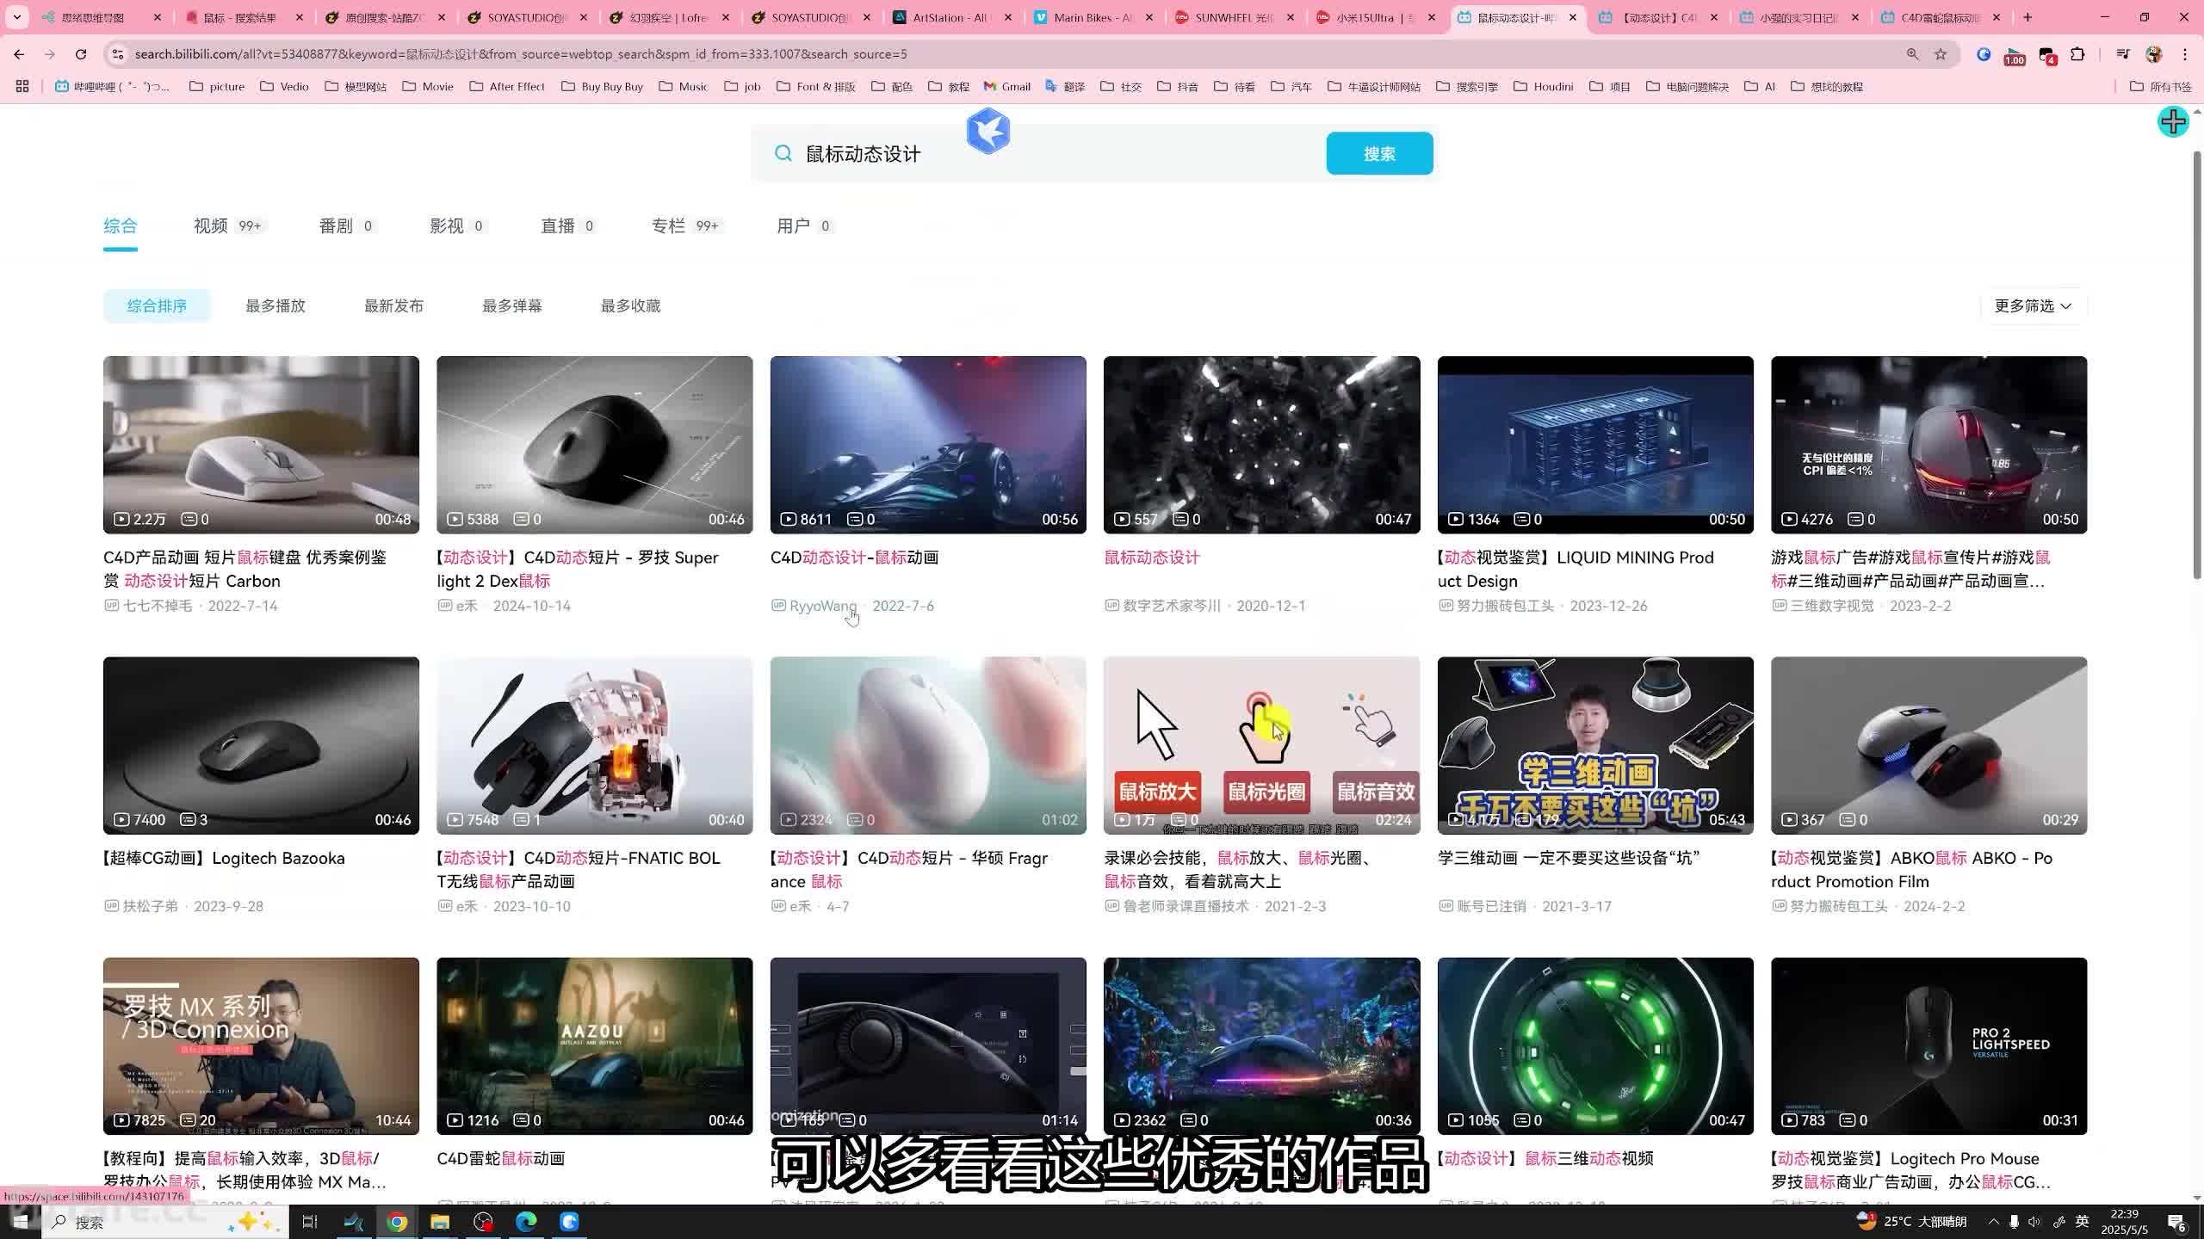
Task: Show hidden system tray icons
Action: tap(1993, 1222)
